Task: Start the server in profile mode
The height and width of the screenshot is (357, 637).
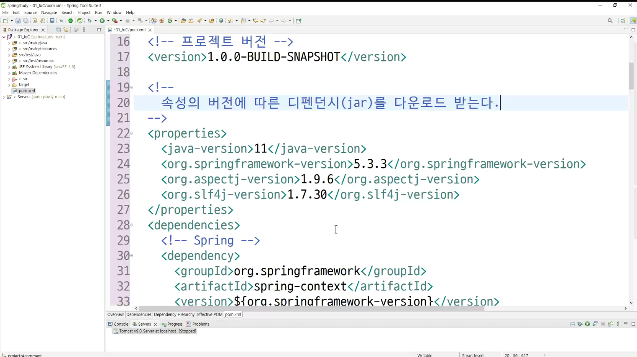Action: pyautogui.click(x=595, y=324)
